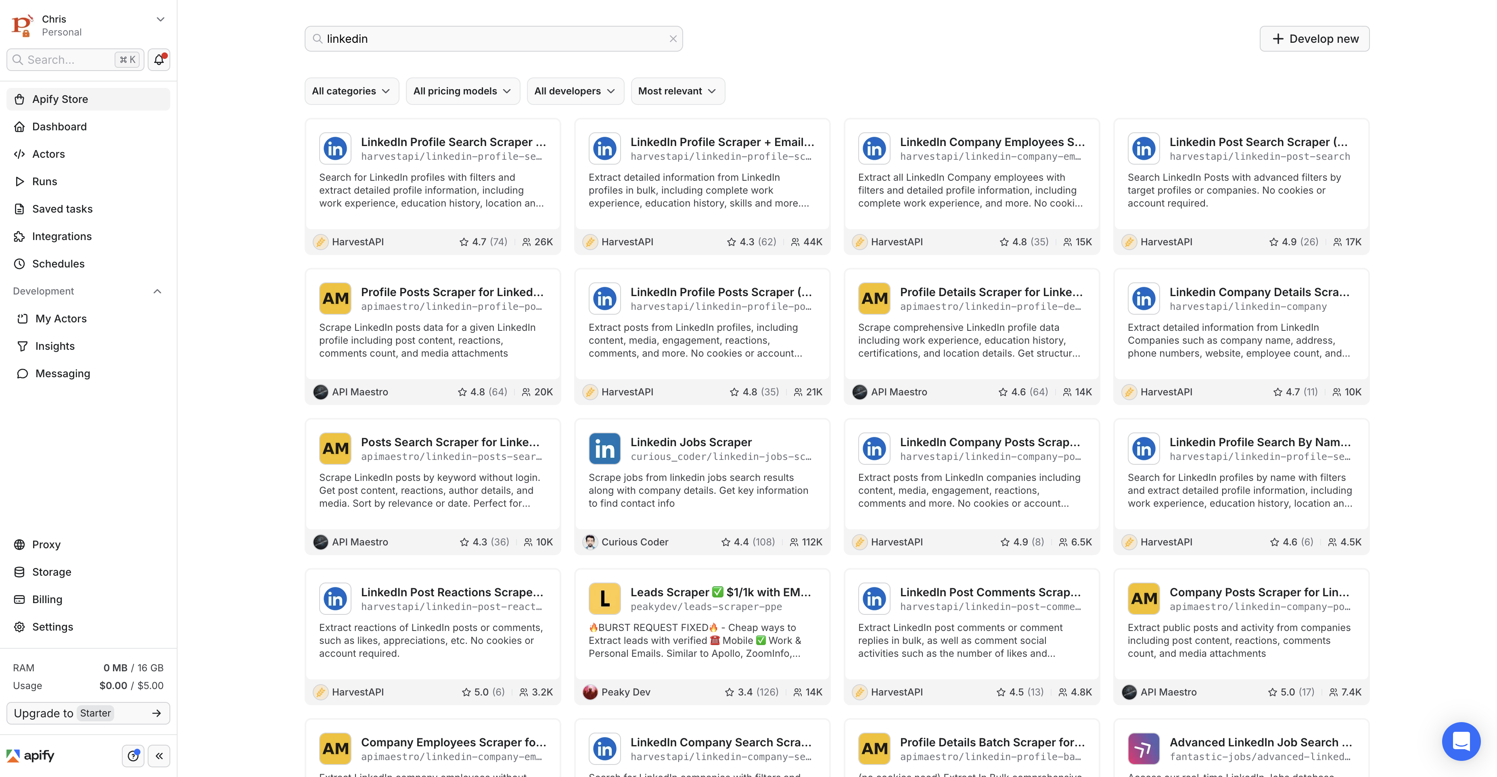Open the Dashboard page
Viewport: 1497px width, 777px height.
[88, 127]
